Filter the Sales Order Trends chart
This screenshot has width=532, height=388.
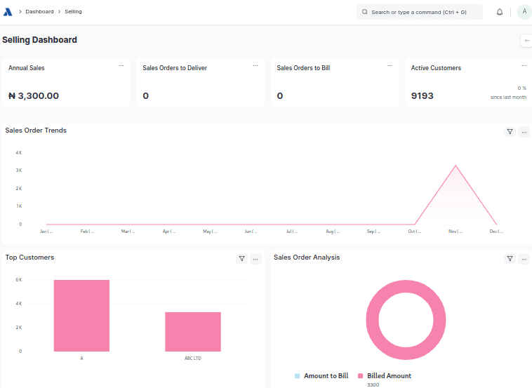coord(510,132)
